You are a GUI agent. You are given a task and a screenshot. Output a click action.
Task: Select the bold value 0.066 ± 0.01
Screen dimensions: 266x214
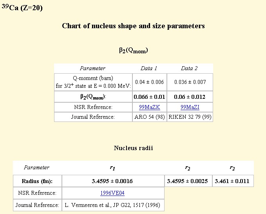point(150,97)
